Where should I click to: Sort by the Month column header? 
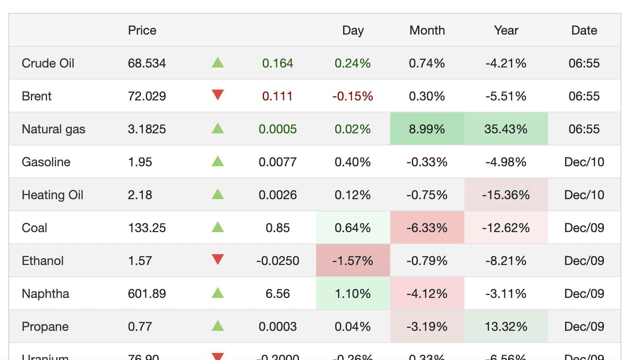pyautogui.click(x=427, y=30)
